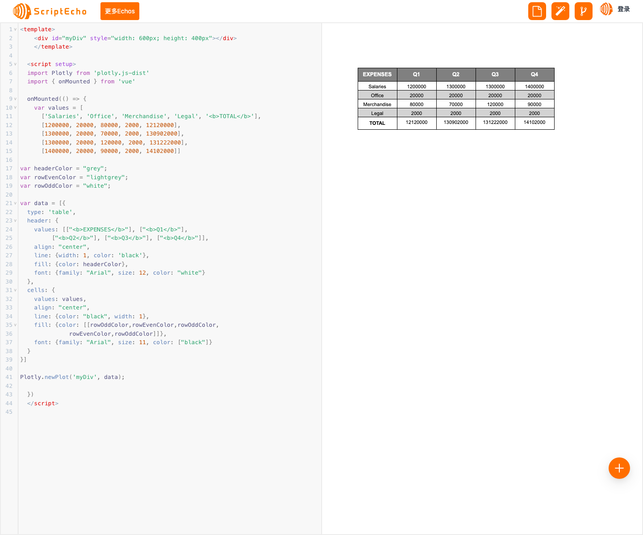The height and width of the screenshot is (535, 643).
Task: Click the rowEvenColor variable declaration line
Action: tap(74, 177)
